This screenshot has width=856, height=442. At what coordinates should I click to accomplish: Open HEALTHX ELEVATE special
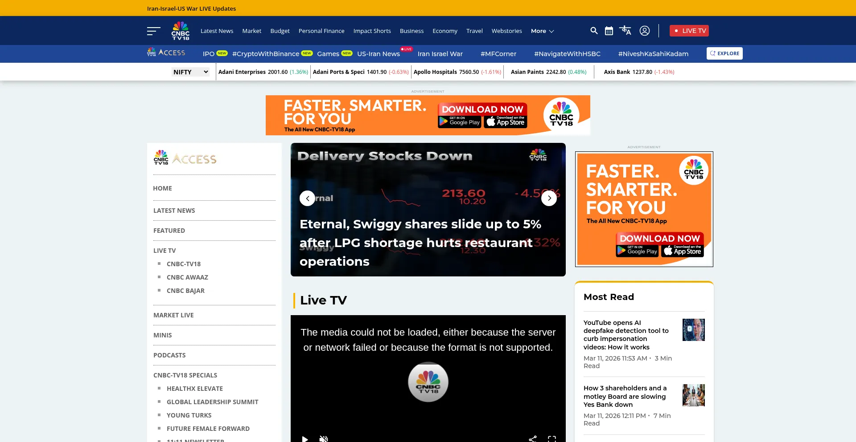click(x=195, y=389)
